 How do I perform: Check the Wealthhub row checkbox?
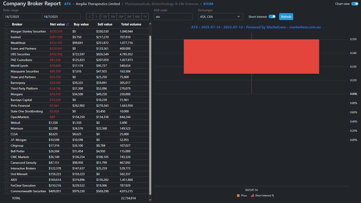pos(7,43)
